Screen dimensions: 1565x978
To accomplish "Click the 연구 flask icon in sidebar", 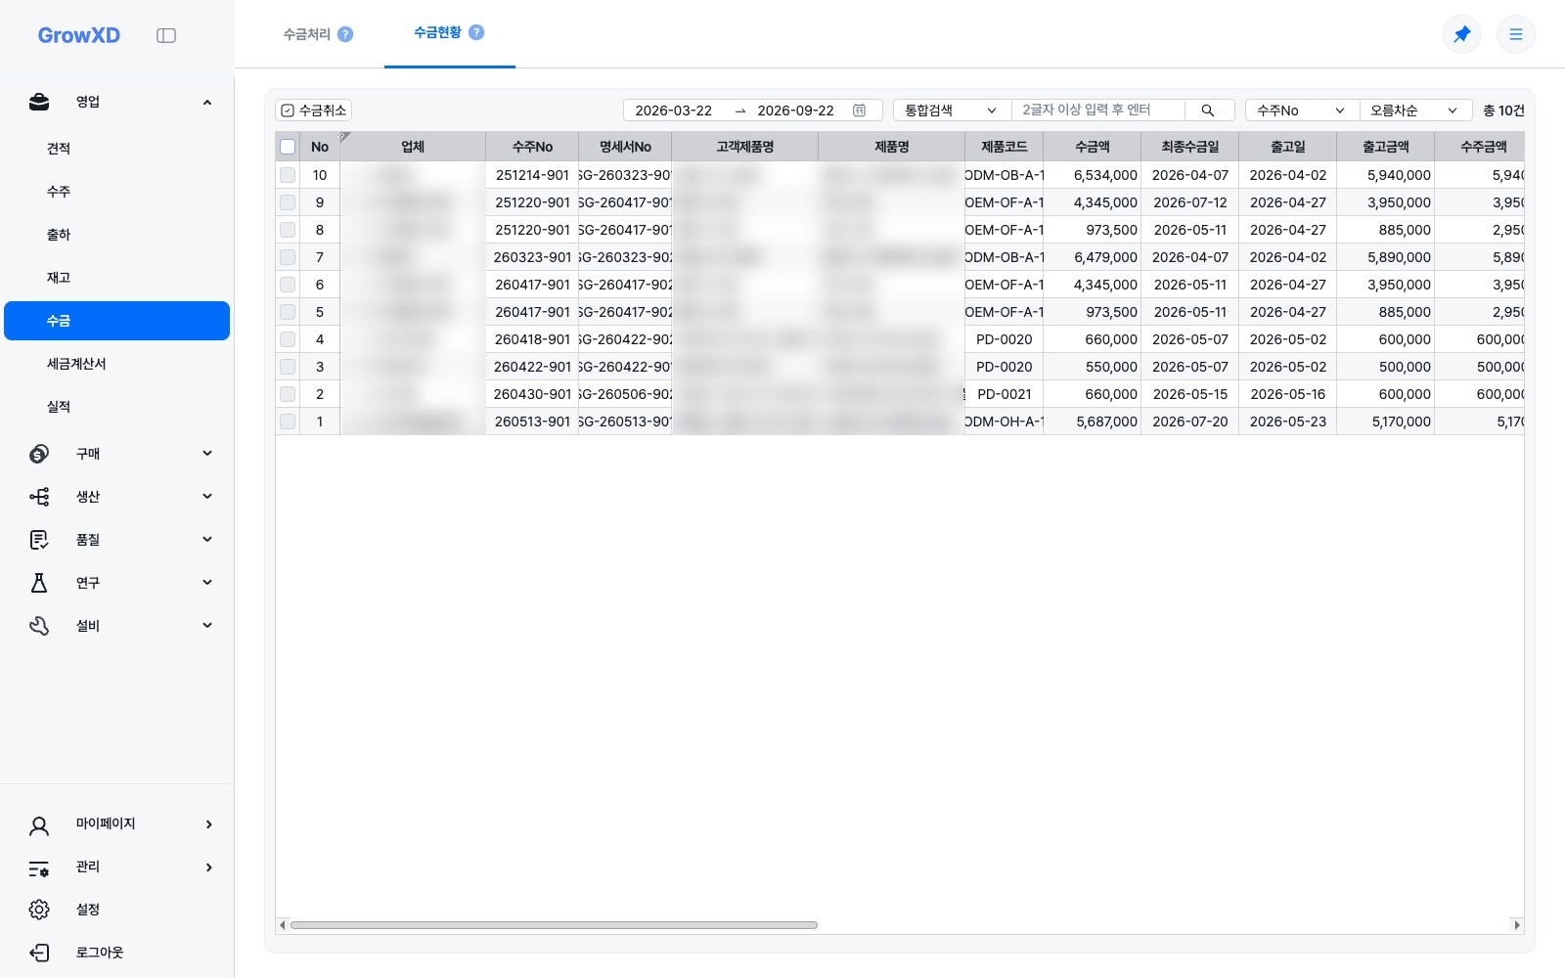I will tap(39, 583).
